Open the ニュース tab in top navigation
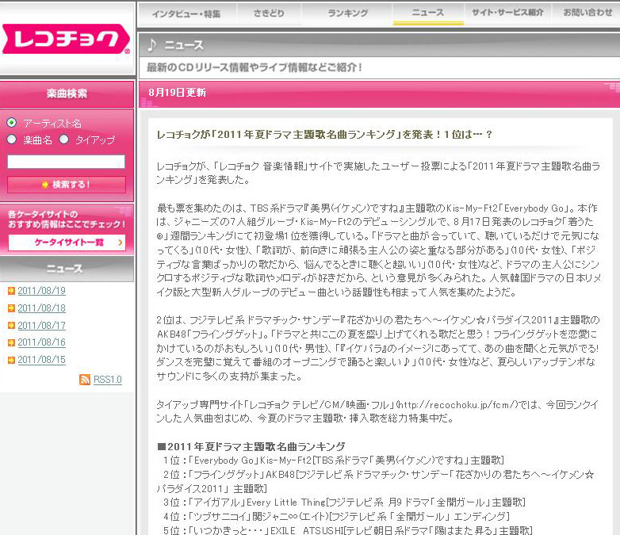Viewport: 620px width, 535px height. (x=428, y=13)
